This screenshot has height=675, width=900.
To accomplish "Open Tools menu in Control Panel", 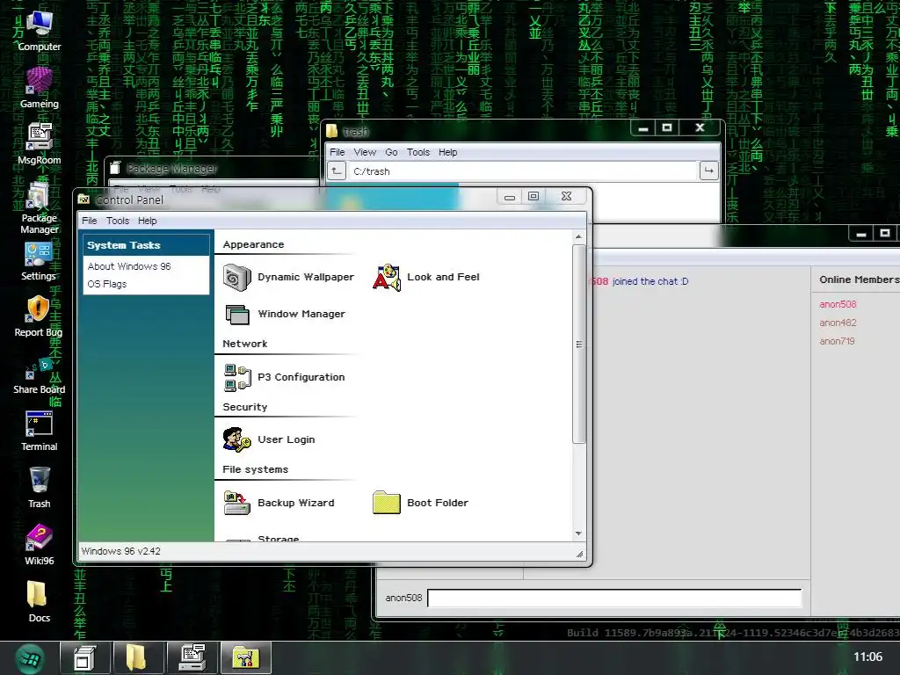I will (x=118, y=221).
